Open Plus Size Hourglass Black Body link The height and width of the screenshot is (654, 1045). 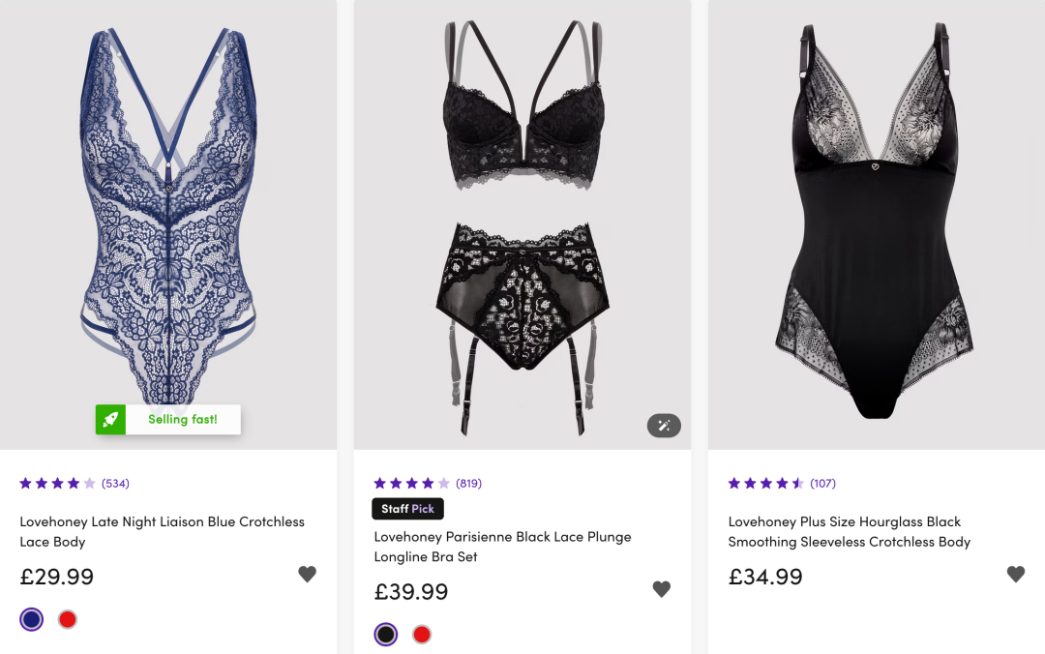[x=849, y=531]
